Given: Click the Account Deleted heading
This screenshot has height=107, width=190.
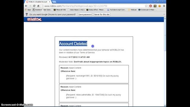Looking at the screenshot, I should [x=73, y=44].
